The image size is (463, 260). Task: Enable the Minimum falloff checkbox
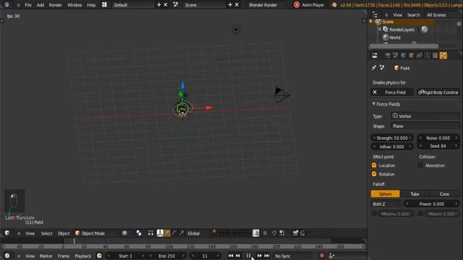[x=374, y=214]
